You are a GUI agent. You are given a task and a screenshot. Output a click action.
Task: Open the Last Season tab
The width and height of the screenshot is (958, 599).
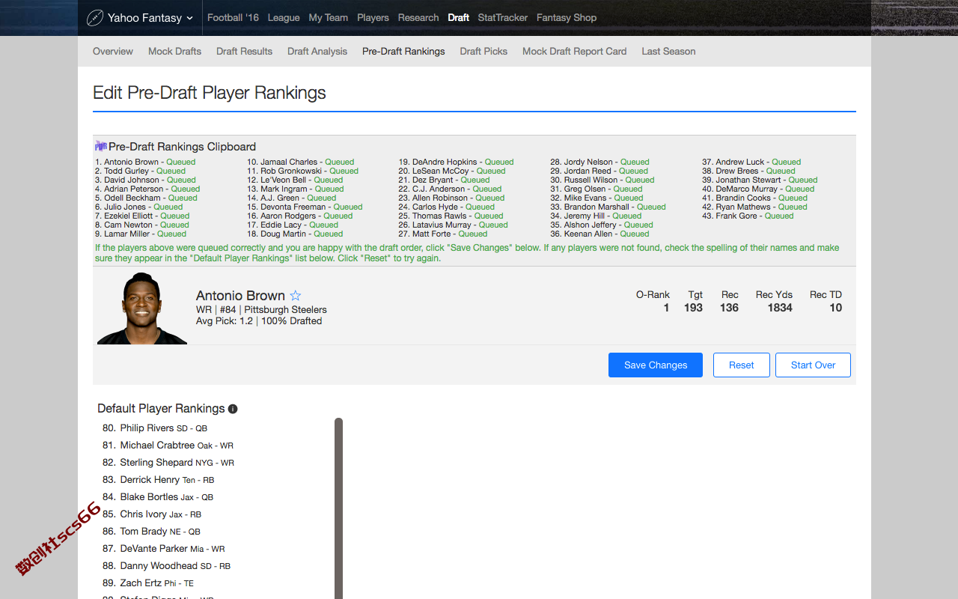[x=668, y=52]
